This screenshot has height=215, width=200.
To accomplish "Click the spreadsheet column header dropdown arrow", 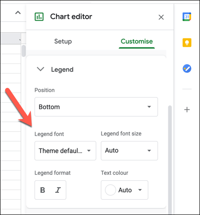I will click(20, 40).
